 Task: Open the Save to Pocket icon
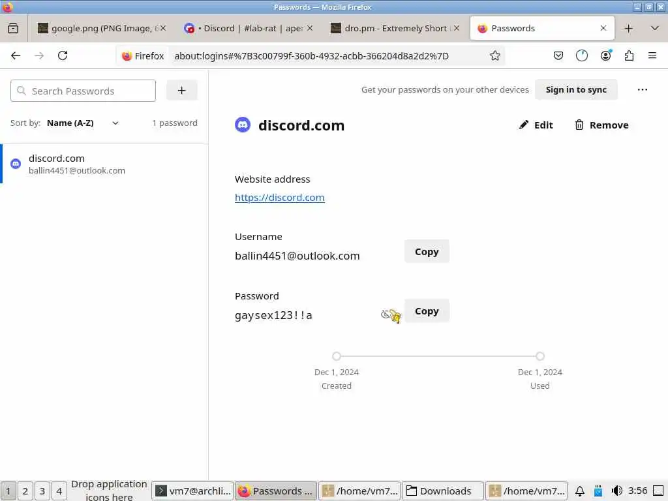[x=558, y=56]
